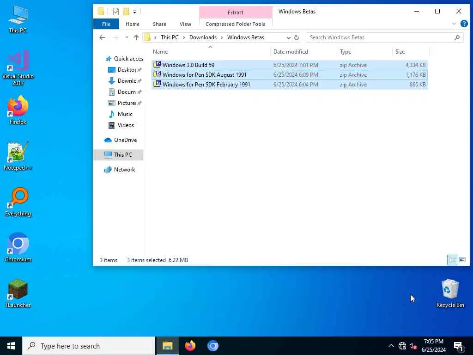Open OneDrive in navigation pane
The width and height of the screenshot is (473, 355).
pyautogui.click(x=121, y=140)
